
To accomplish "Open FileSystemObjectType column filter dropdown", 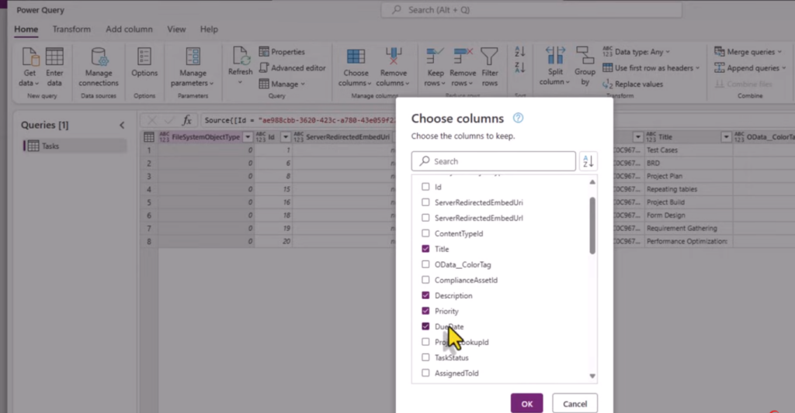I will [248, 136].
